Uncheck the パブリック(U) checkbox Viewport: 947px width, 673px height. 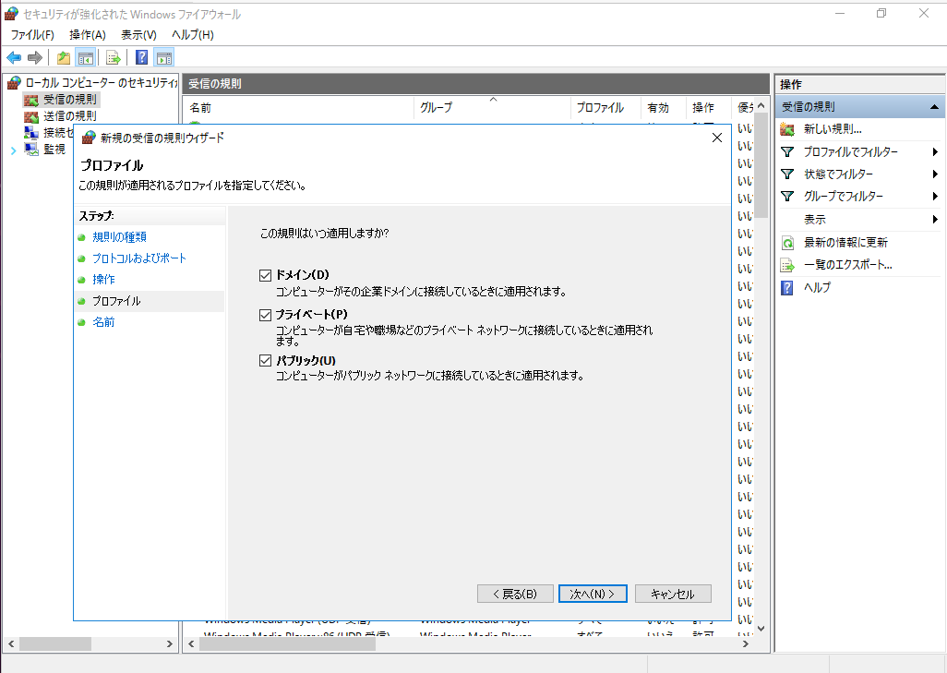pyautogui.click(x=266, y=360)
